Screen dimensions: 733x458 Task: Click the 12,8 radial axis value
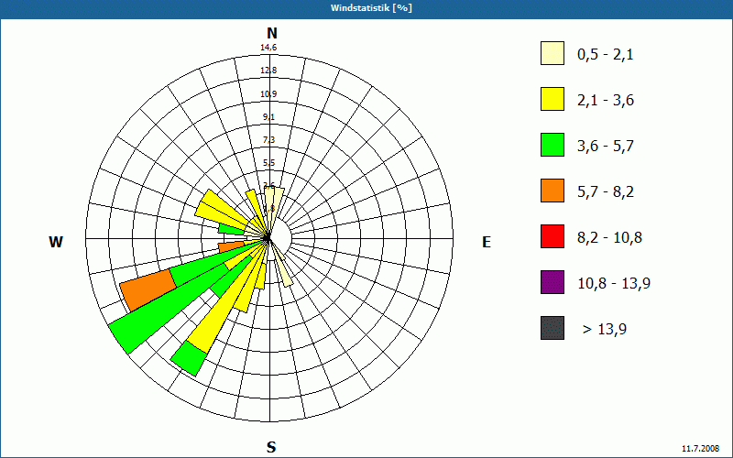[x=268, y=71]
